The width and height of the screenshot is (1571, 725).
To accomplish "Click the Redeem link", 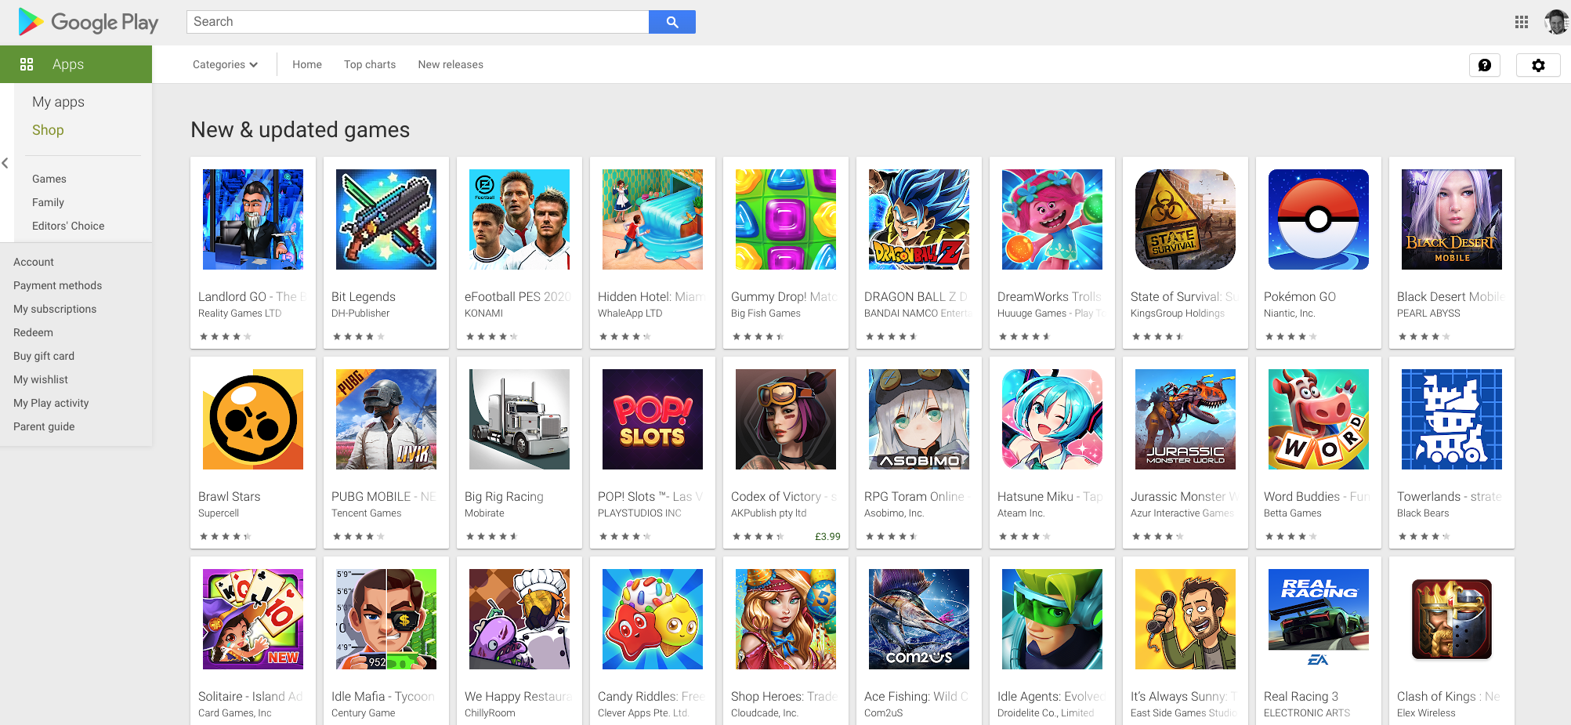I will pos(33,332).
